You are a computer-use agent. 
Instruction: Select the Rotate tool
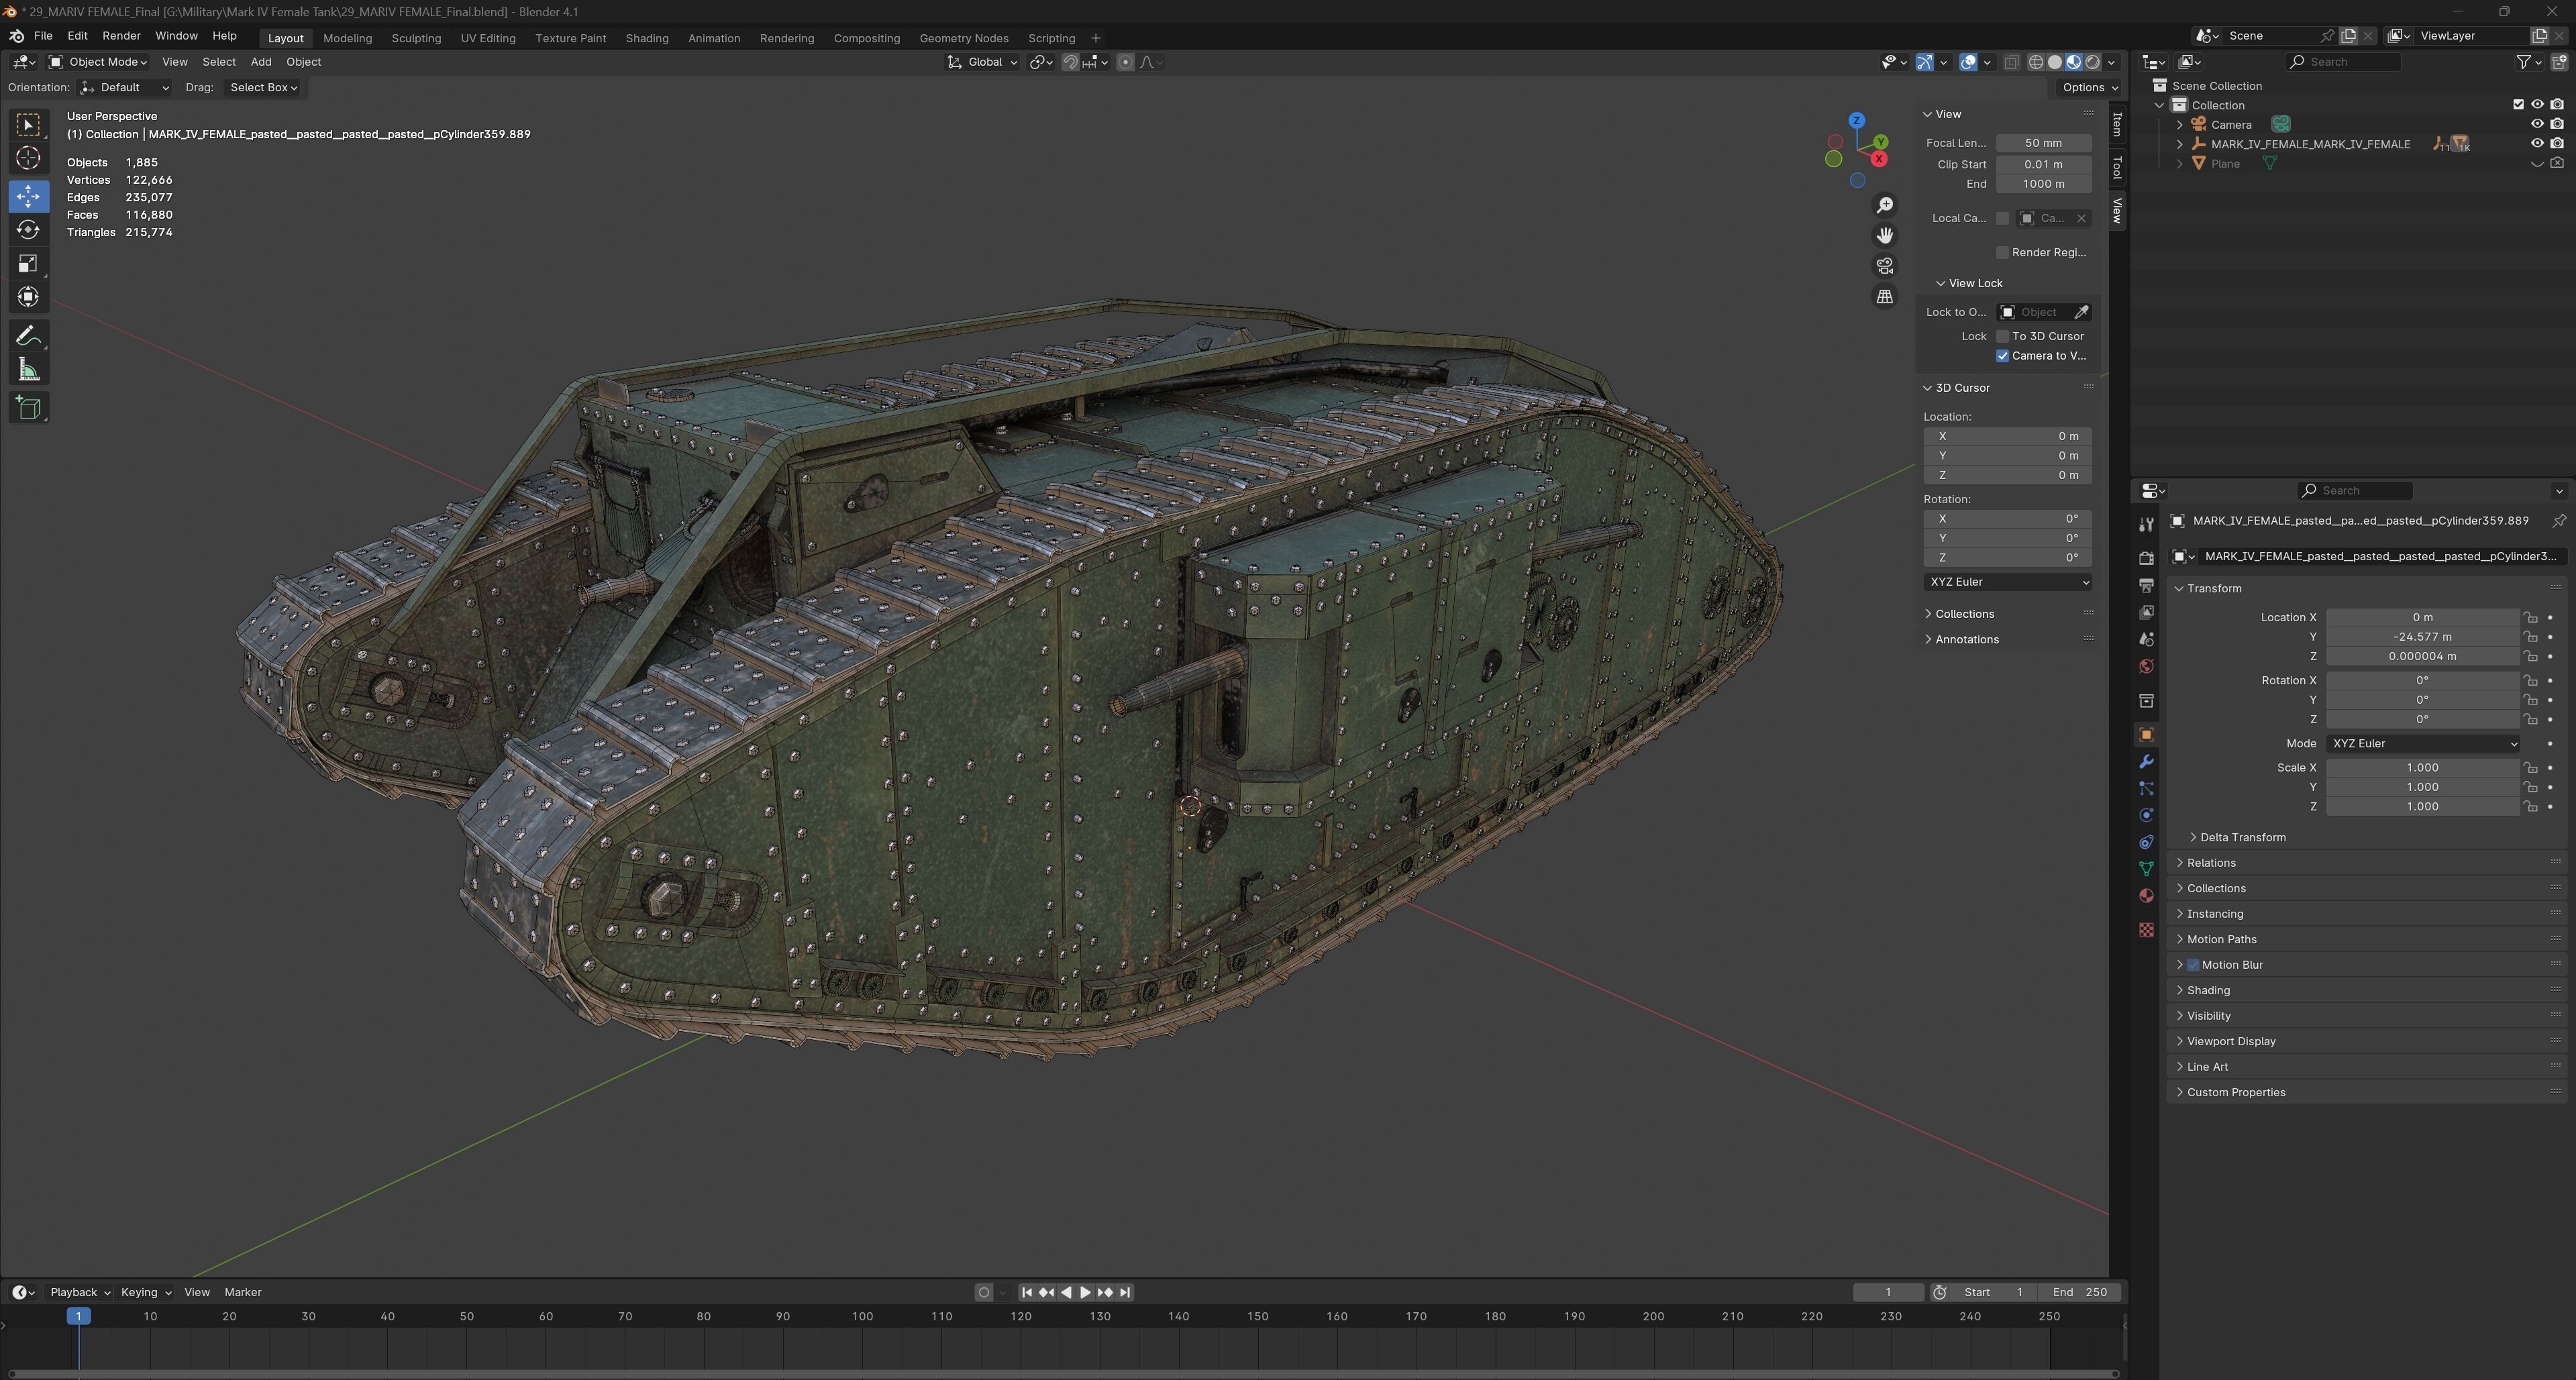[x=28, y=230]
